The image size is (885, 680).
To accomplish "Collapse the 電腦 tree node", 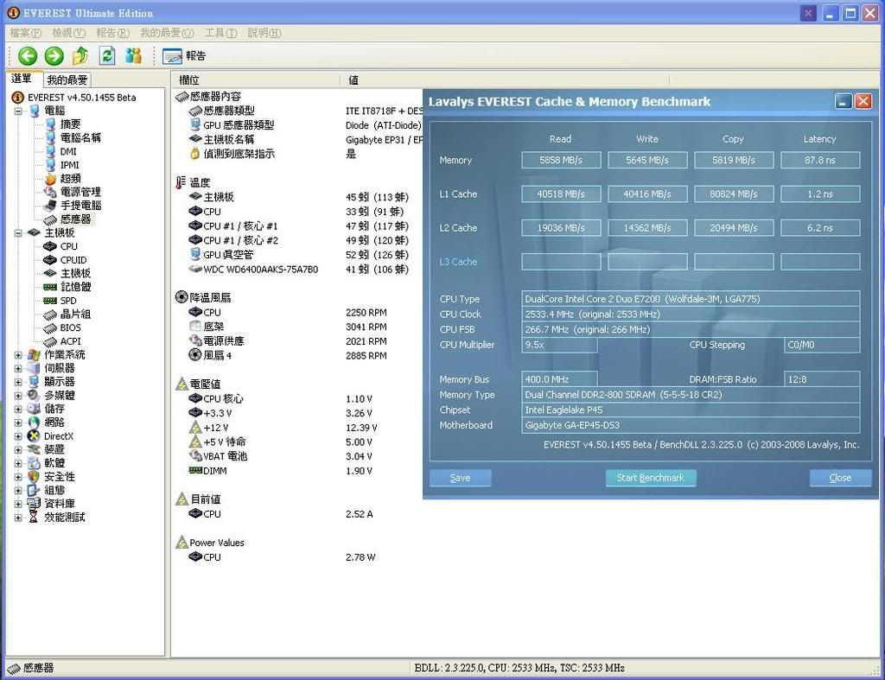I will tap(18, 111).
